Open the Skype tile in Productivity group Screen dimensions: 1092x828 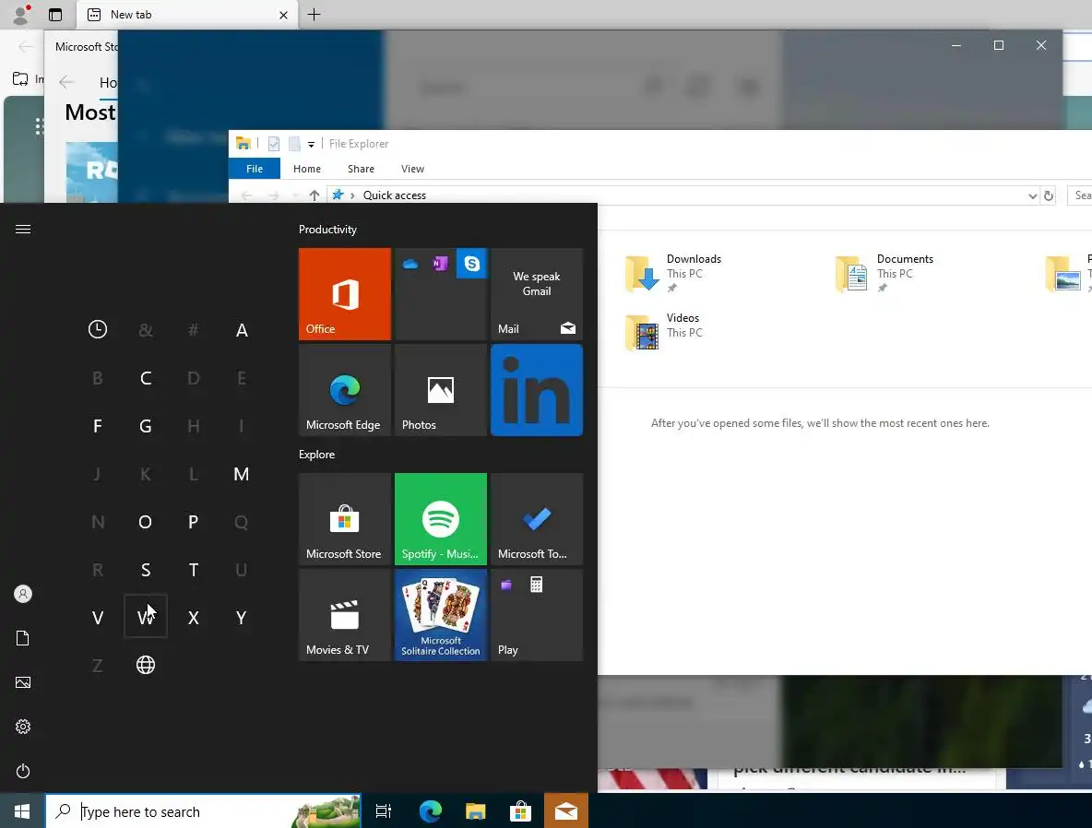click(471, 263)
